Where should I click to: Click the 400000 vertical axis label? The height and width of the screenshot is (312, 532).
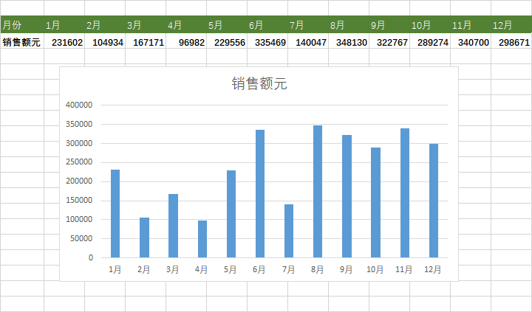(x=79, y=105)
